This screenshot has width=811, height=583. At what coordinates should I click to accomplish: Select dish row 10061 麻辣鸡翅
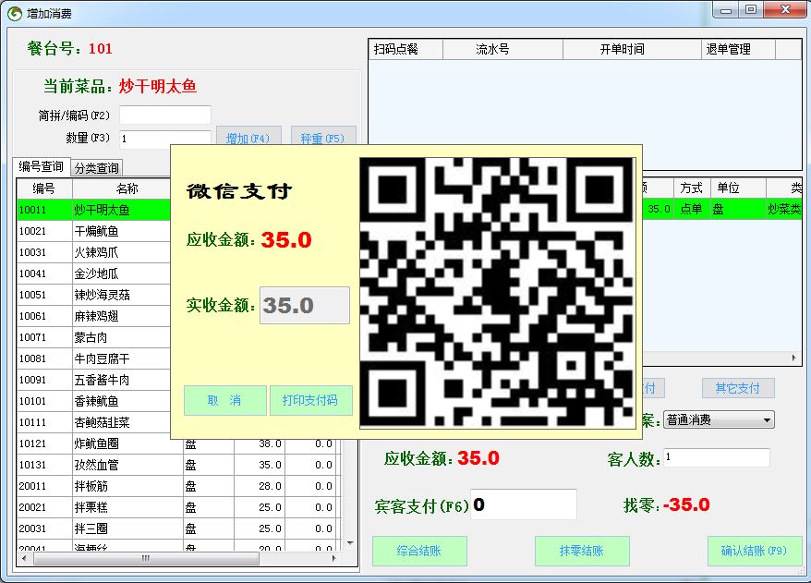[94, 316]
